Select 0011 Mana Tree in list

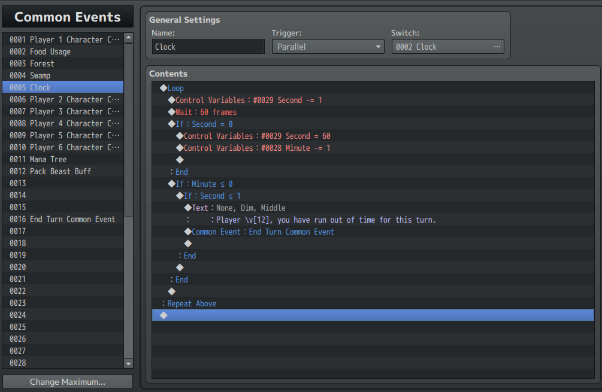(x=63, y=160)
